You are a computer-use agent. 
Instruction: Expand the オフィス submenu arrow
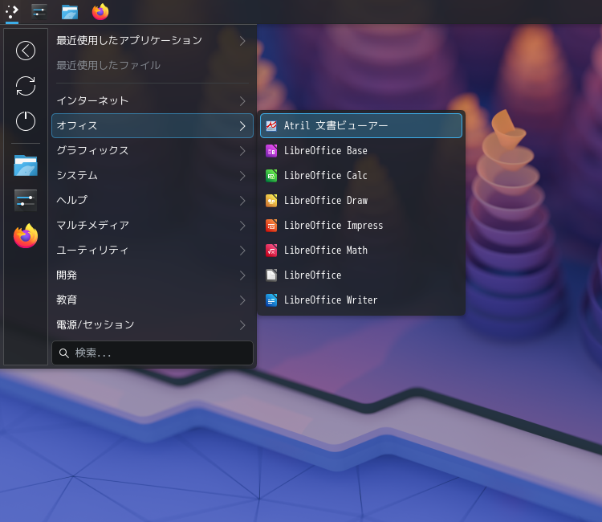(x=242, y=125)
